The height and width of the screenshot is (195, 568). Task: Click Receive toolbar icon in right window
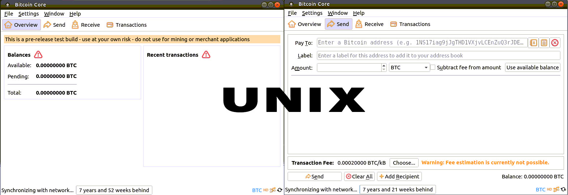(359, 24)
